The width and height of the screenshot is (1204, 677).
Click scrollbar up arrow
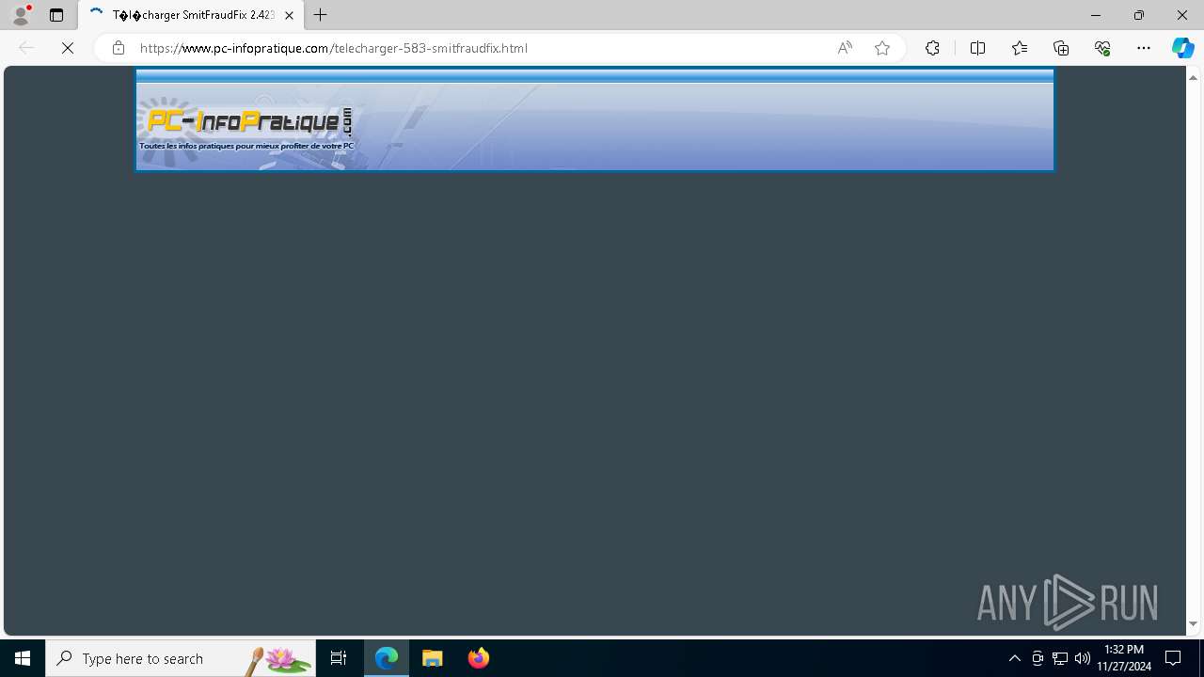(1193, 77)
